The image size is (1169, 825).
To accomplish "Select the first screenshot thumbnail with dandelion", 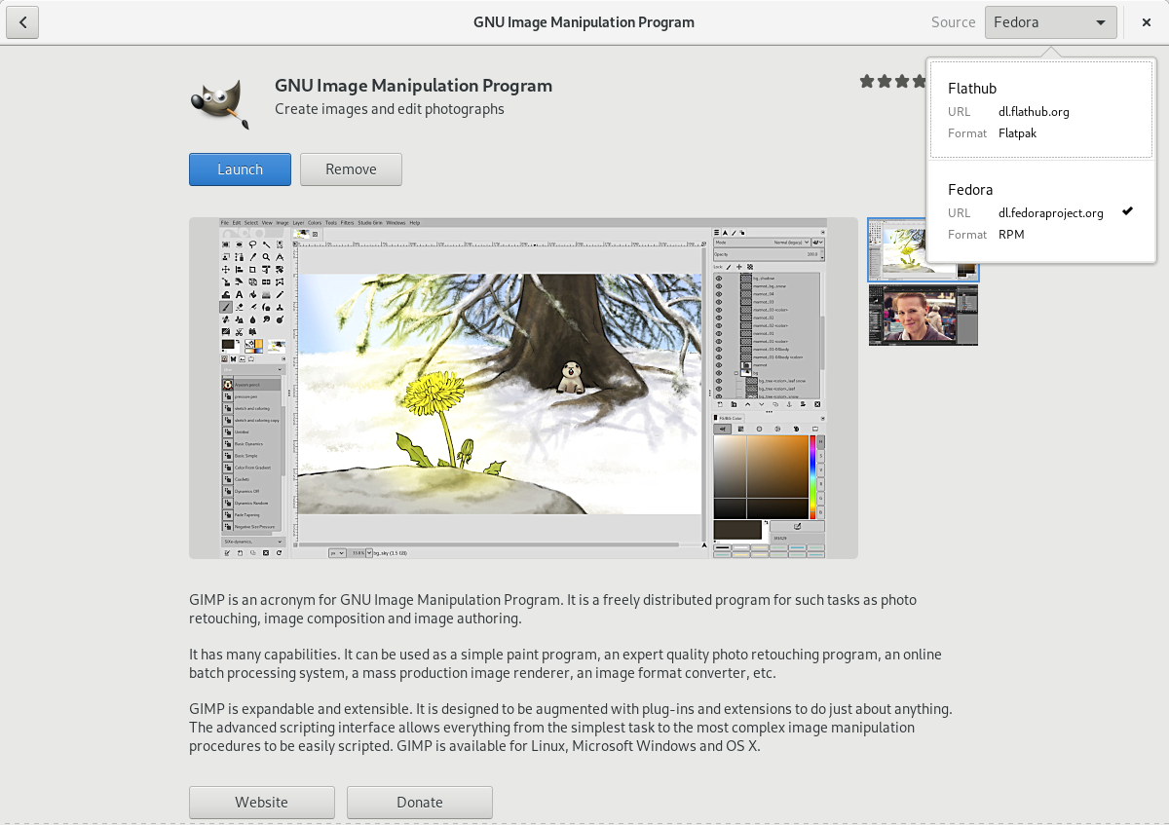I will click(x=923, y=249).
